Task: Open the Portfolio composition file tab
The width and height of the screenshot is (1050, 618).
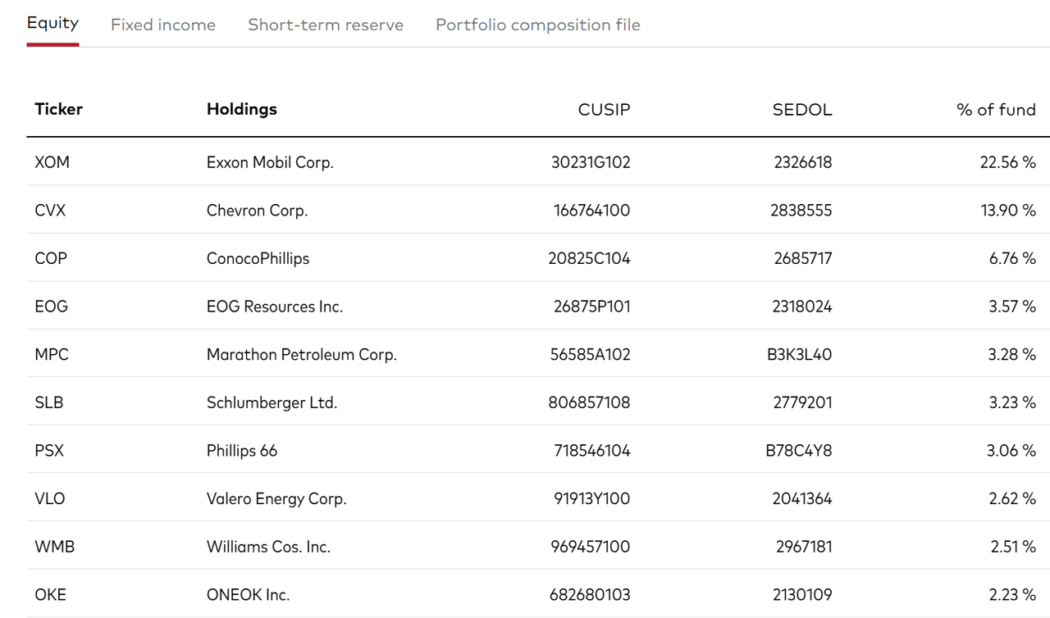Action: pyautogui.click(x=538, y=25)
